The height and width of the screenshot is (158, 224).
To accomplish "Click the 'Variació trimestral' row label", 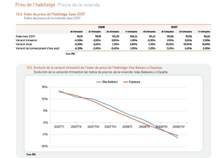I will point(26,40).
